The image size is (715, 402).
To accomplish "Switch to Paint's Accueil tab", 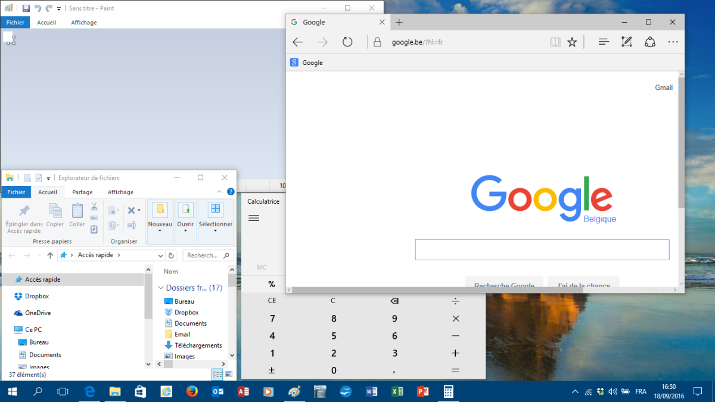I will click(x=46, y=23).
